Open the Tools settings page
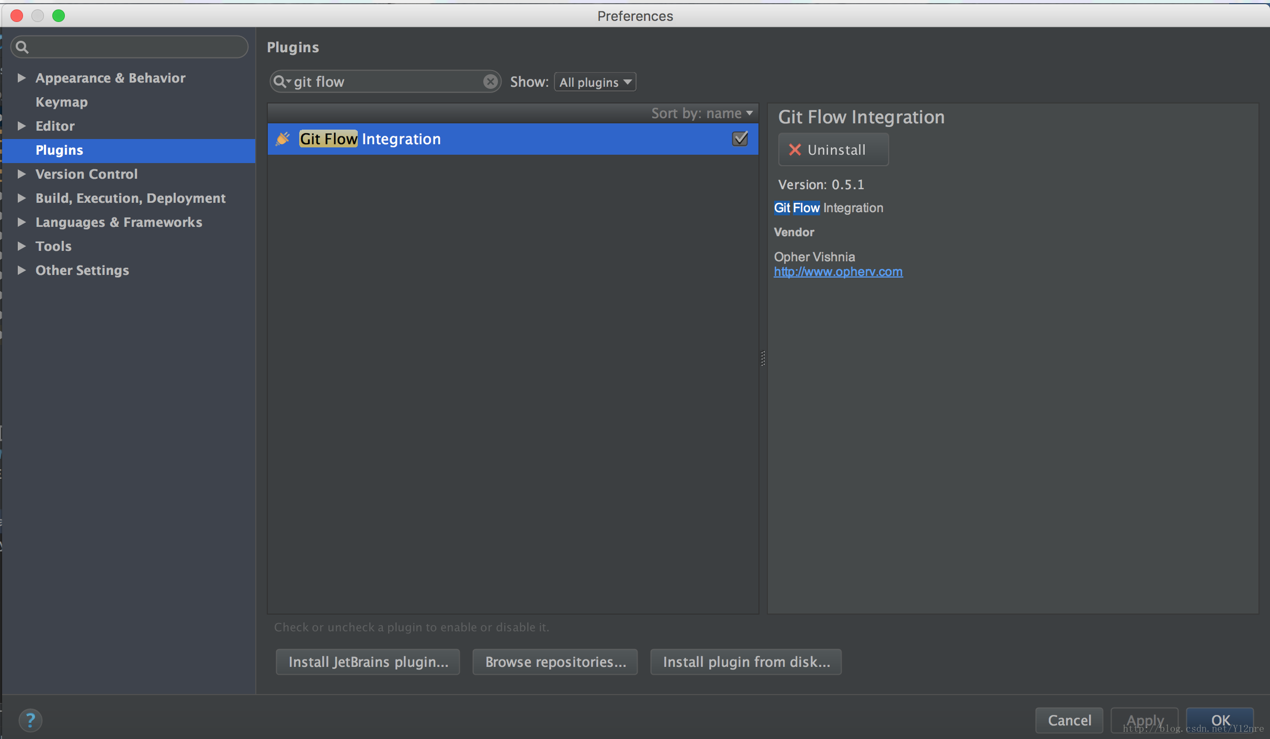The height and width of the screenshot is (739, 1270). click(53, 246)
